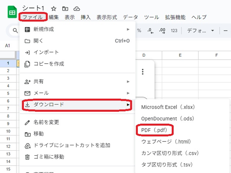Click the percent format toolbar button
The width and height of the screenshot is (231, 173).
tap(139, 30)
